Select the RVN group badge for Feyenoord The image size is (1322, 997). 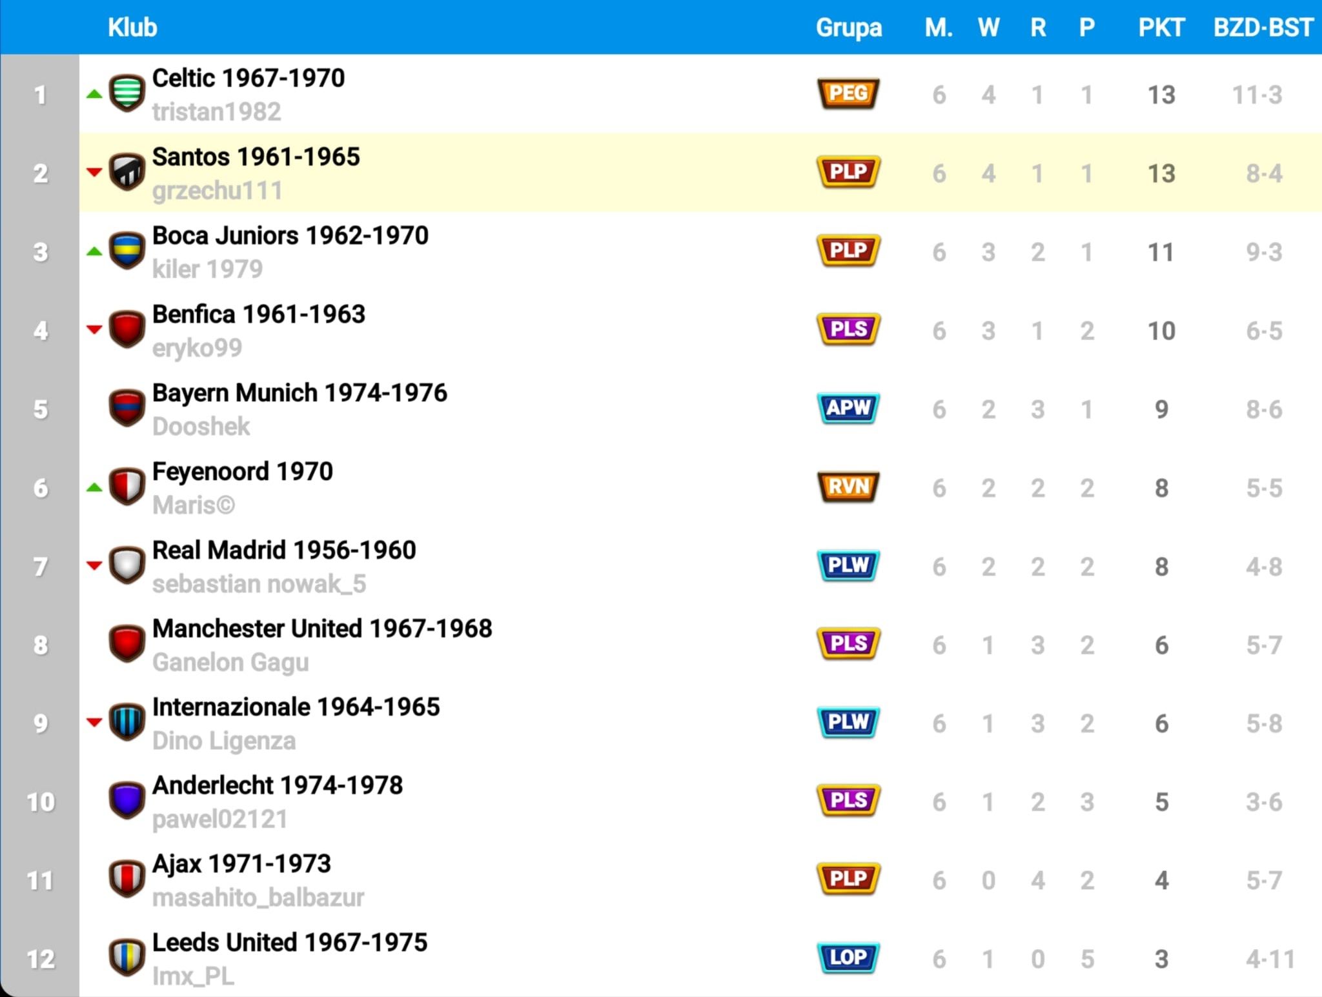[x=848, y=487]
